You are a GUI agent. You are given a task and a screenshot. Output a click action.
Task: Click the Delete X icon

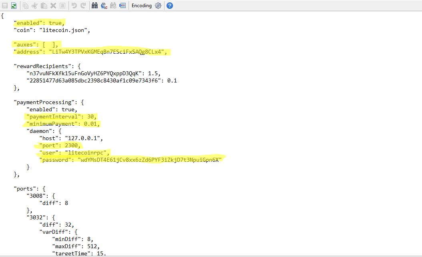[x=53, y=6]
